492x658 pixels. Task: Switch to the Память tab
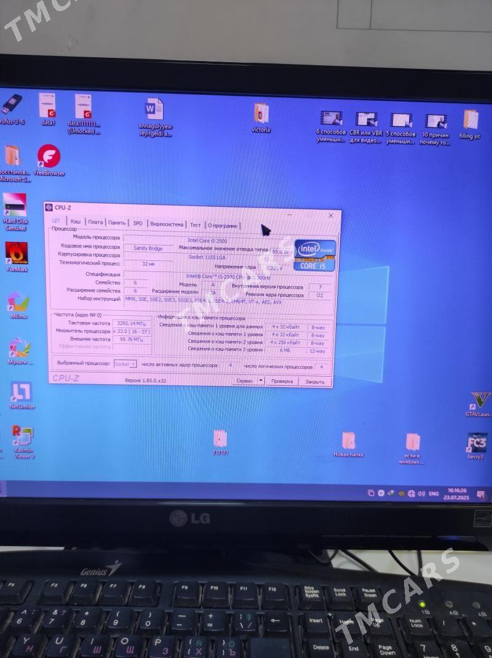click(x=117, y=223)
